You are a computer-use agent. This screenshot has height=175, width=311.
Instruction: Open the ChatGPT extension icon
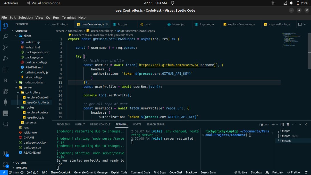point(5,91)
